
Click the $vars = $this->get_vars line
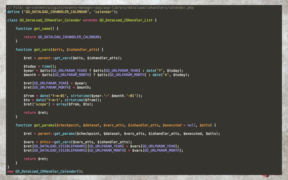click(78, 142)
